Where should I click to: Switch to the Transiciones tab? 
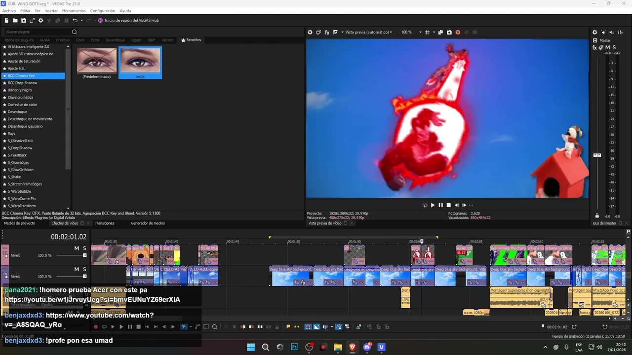tap(105, 223)
